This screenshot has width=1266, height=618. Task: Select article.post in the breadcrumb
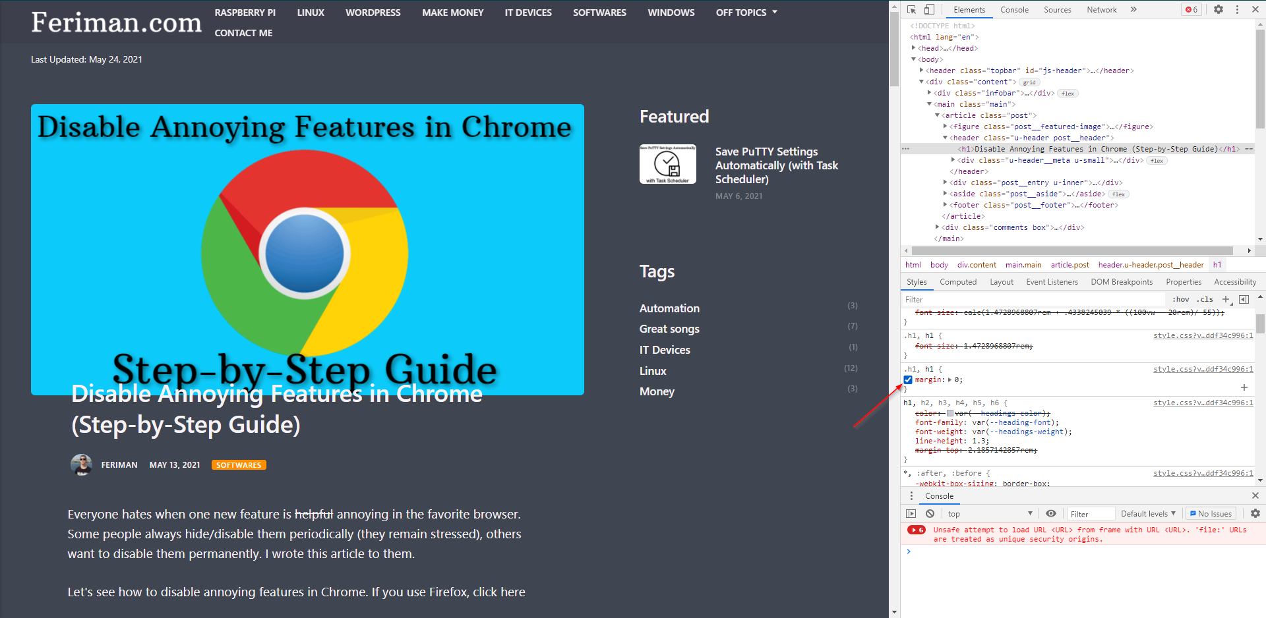click(x=1070, y=265)
